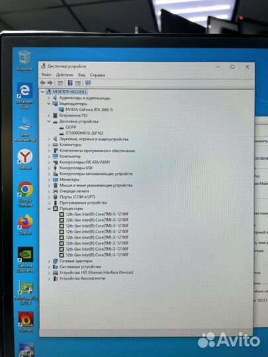The height and width of the screenshot is (357, 268).
Task: Collapse the Дисковые устройства category
Action: click(49, 122)
